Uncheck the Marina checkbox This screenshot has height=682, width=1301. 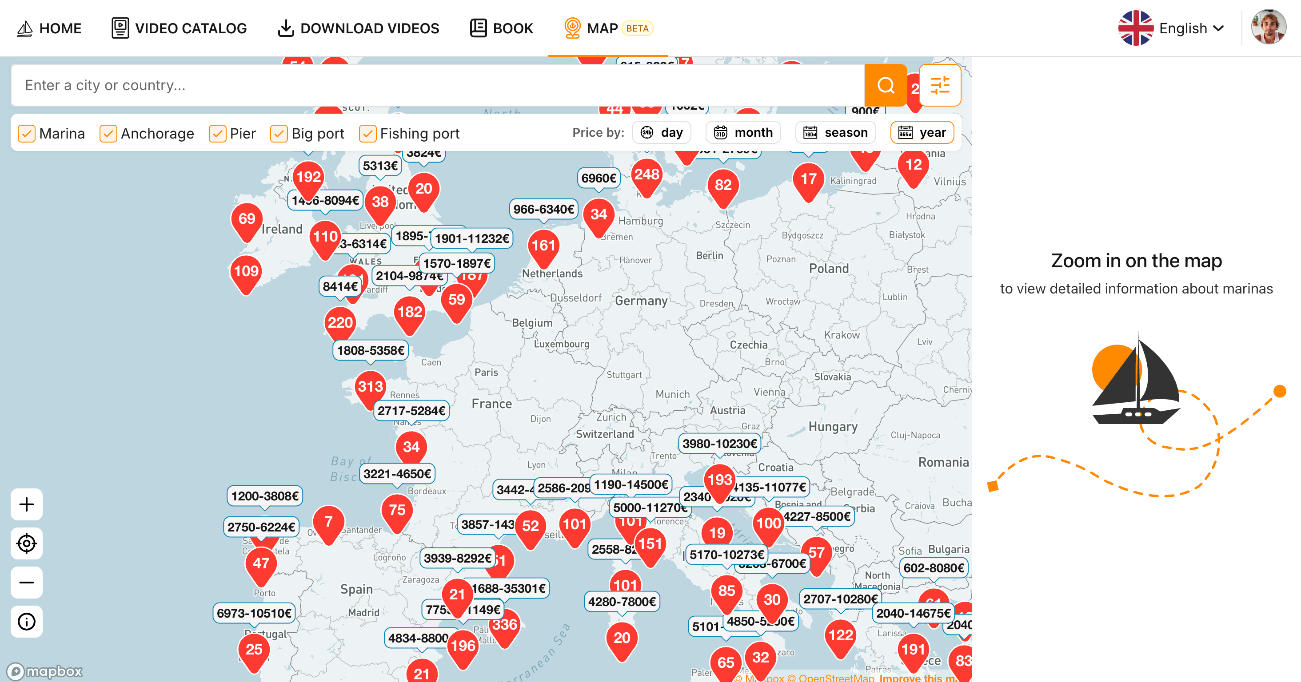(26, 133)
